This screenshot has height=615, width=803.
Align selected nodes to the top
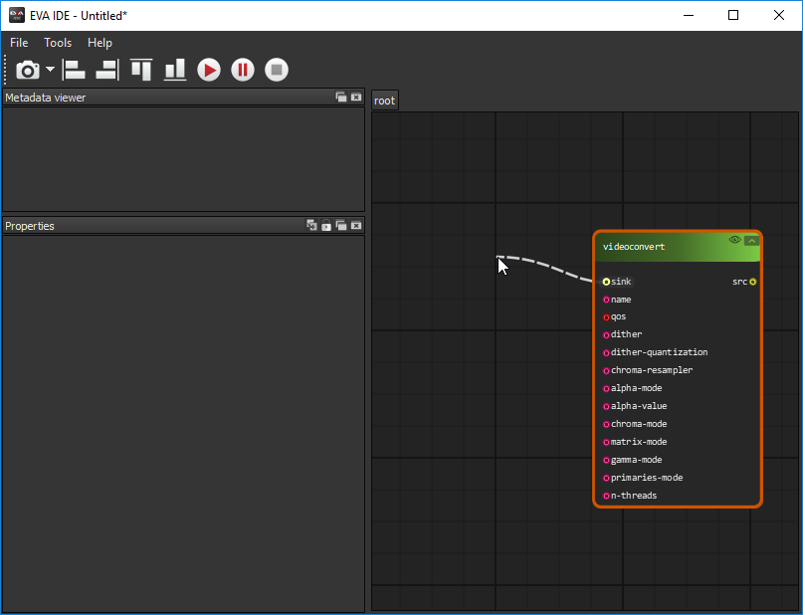click(141, 70)
